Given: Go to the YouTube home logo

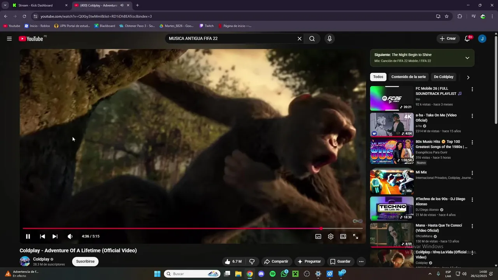Looking at the screenshot, I should tap(31, 38).
